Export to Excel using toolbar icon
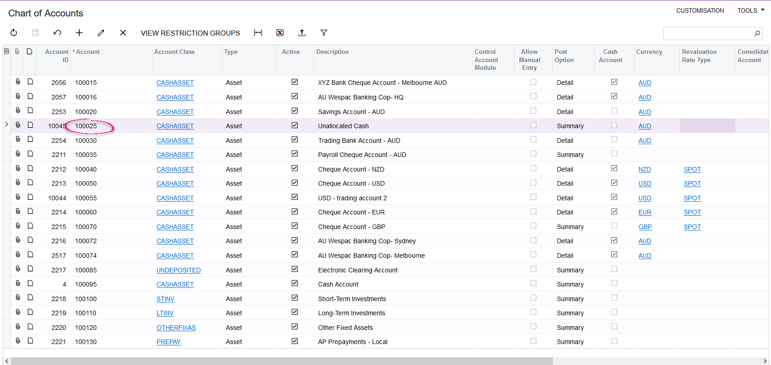The height and width of the screenshot is (365, 771). point(280,33)
